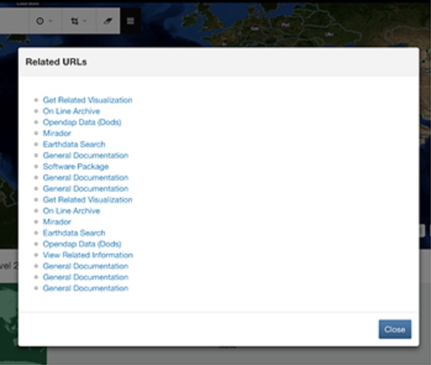Click Earthdata Search link directly above General Documentation
This screenshot has width=431, height=365.
pos(74,144)
